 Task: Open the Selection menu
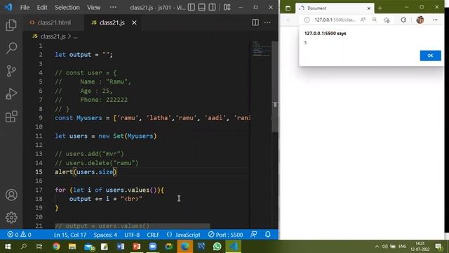[67, 8]
